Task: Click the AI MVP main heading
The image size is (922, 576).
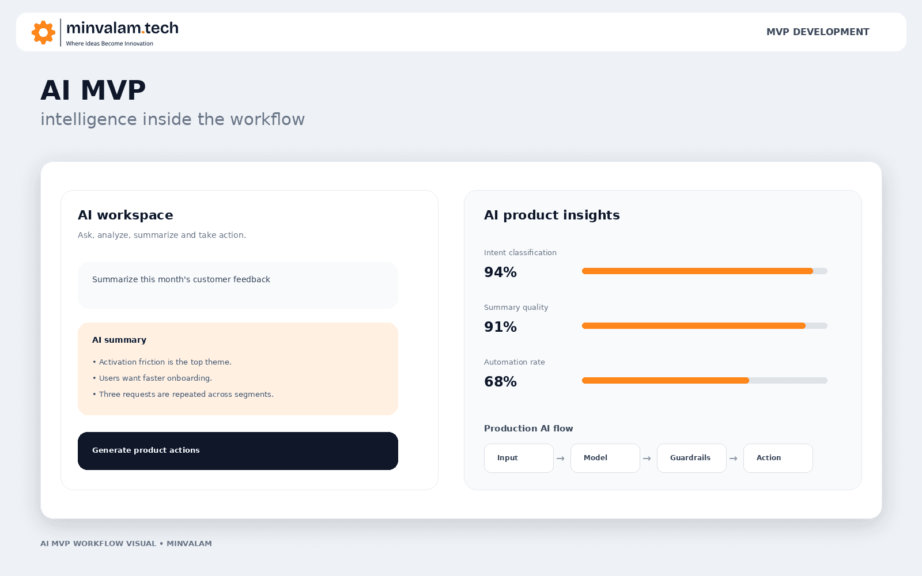Action: tap(93, 90)
